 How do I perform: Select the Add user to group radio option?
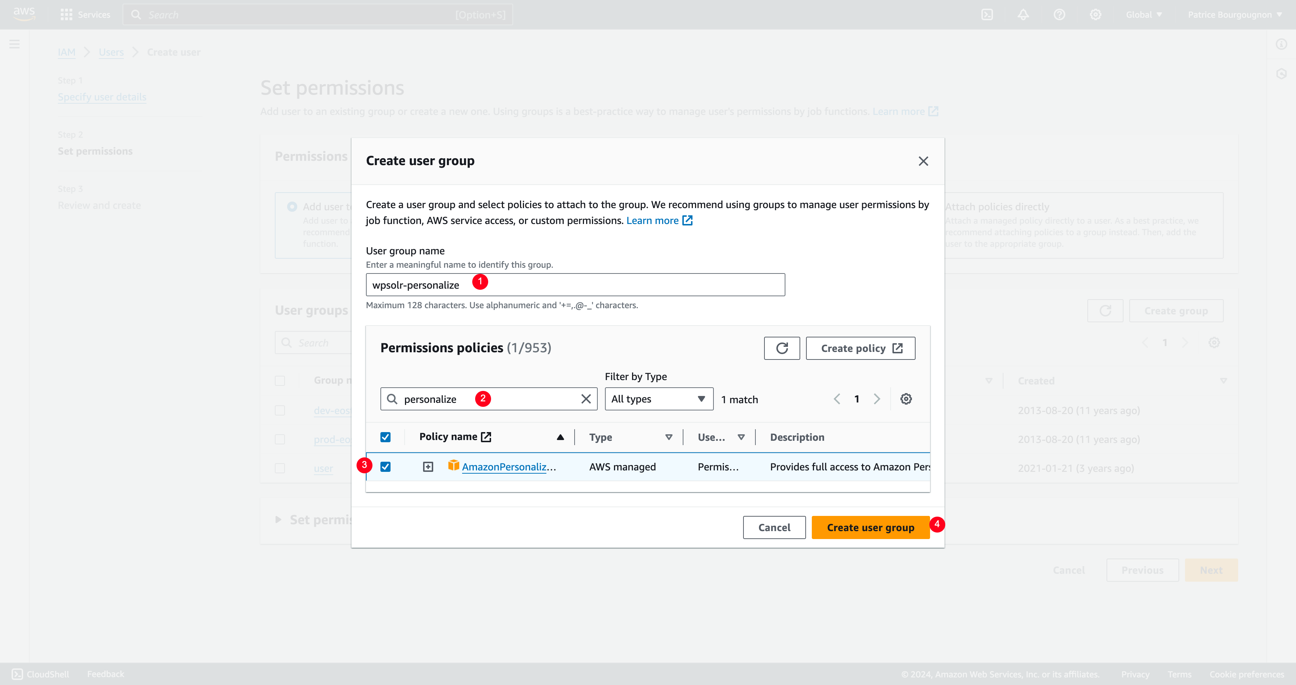coord(292,207)
